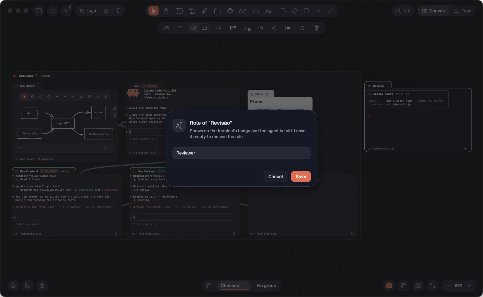Click the code brackets icon
Viewport: 483px width, 297px height.
260,28
